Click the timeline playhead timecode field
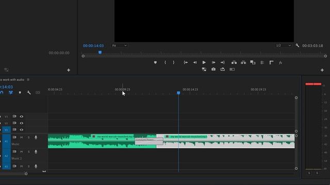The height and width of the screenshot is (185, 330). coord(6,87)
